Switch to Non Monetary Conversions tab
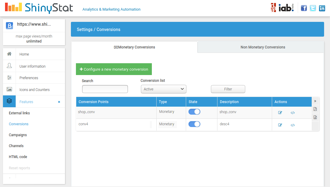Image resolution: width=330 pixels, height=187 pixels. tap(263, 47)
